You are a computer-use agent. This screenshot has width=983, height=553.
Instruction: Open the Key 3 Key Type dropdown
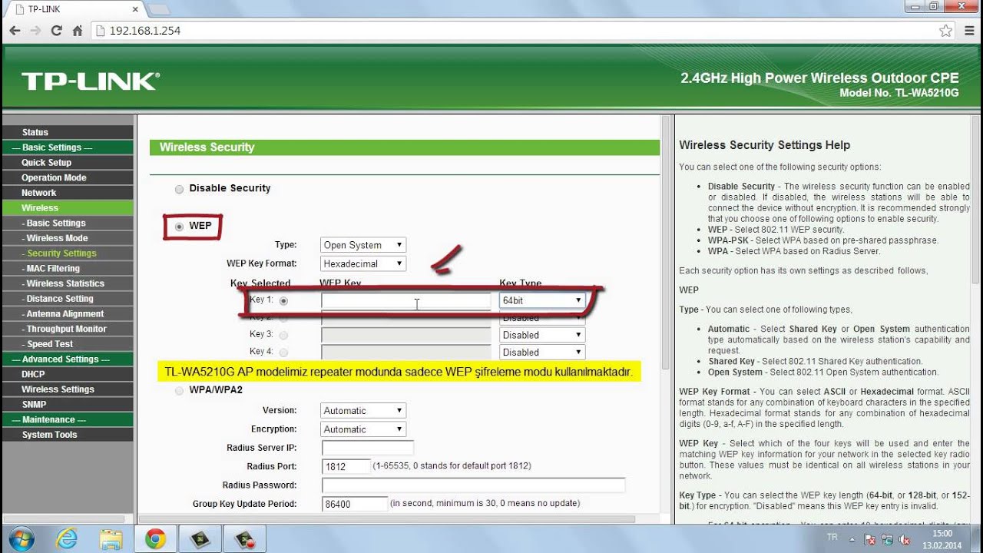[542, 335]
